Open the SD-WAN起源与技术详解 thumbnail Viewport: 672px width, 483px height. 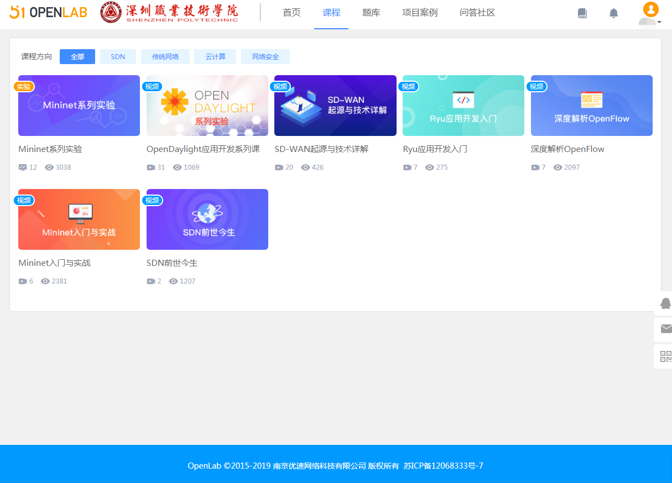point(335,106)
